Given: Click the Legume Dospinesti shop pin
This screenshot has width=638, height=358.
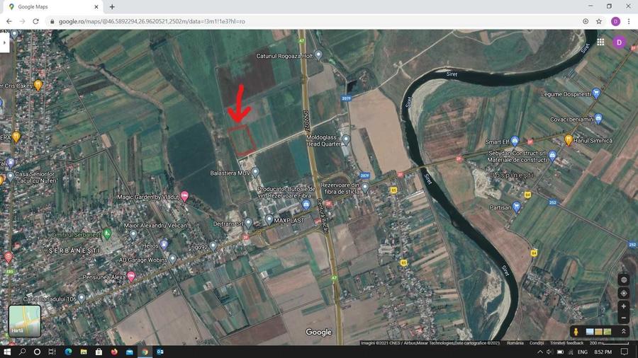Looking at the screenshot, I should [596, 93].
